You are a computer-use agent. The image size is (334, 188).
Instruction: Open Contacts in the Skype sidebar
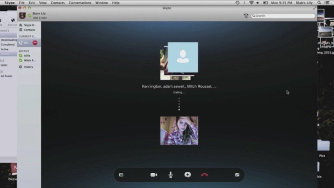tap(27, 30)
